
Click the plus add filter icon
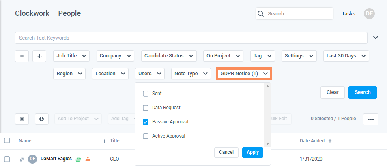(22, 56)
